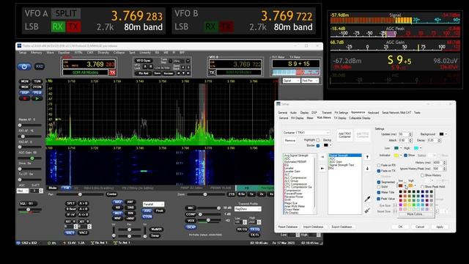The width and height of the screenshot is (469, 264).
Task: Open the Fwd Pwr TX meter dropdown
Action: 310,81
